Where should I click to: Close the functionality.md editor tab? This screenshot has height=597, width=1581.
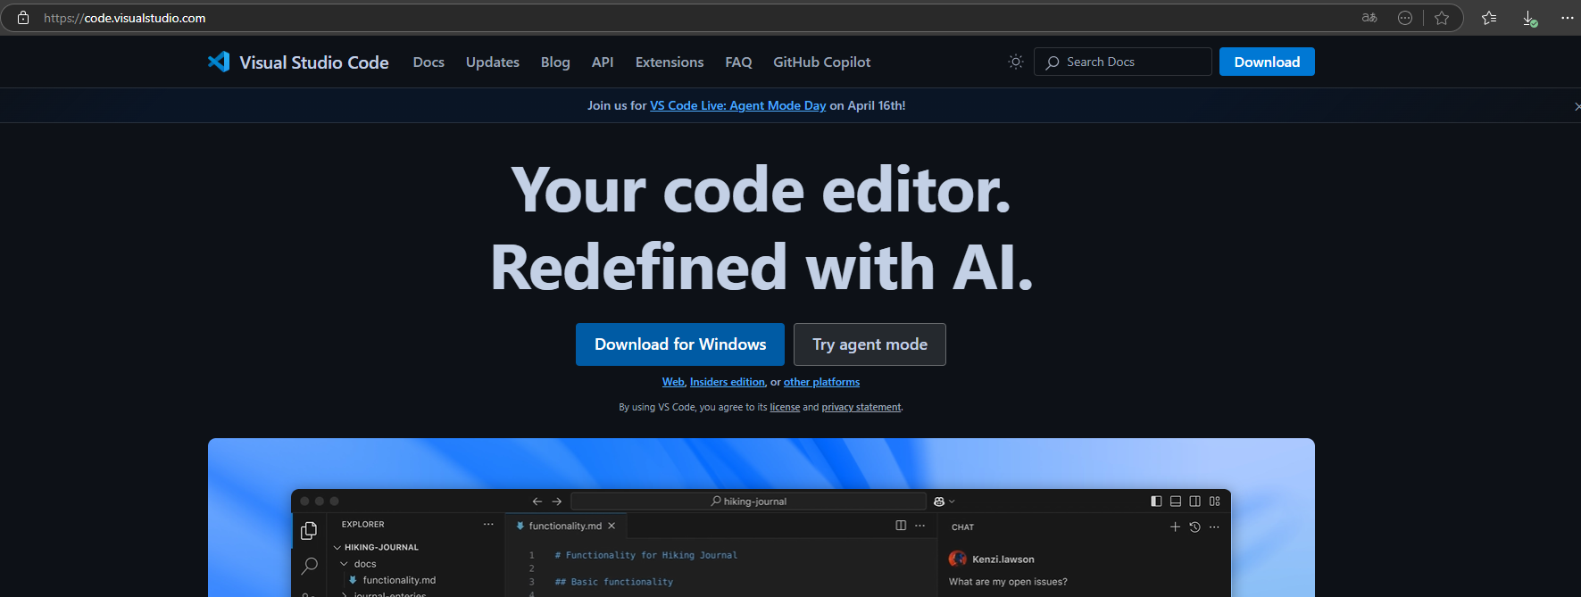(612, 527)
